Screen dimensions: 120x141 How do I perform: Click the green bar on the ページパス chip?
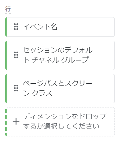(x=6, y=88)
